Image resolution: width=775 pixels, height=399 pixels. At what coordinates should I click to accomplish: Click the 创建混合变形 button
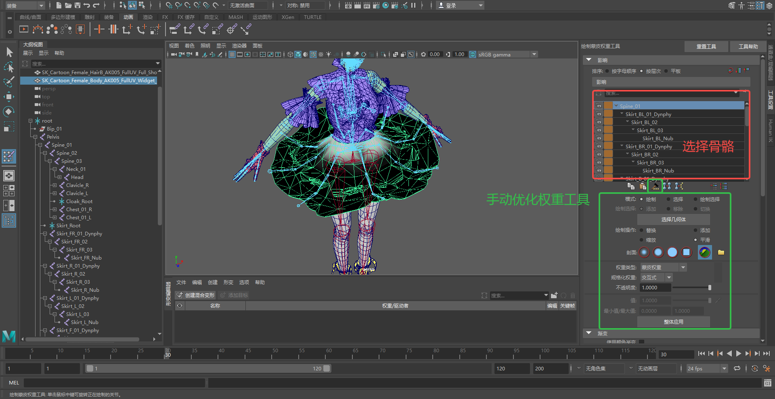[196, 295]
